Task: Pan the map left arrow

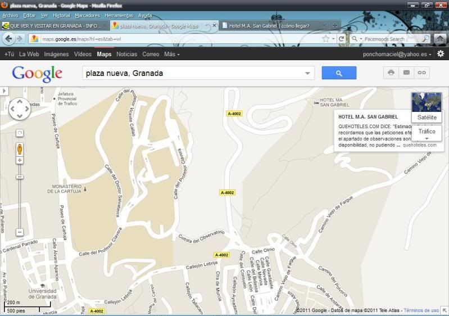Action: coord(12,109)
